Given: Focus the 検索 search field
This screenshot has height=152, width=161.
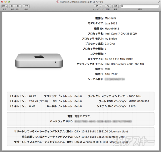Looking at the screenshot, I should (x=140, y=6).
